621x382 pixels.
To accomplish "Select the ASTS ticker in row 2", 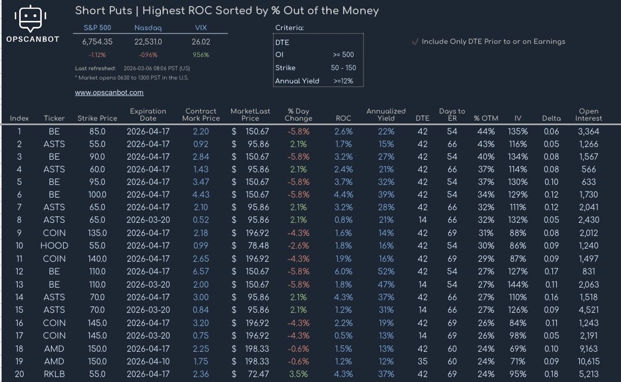I will point(54,144).
